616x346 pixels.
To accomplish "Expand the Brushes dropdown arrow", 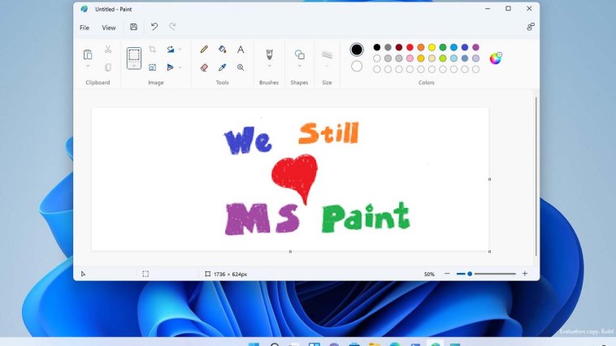I will coord(269,66).
